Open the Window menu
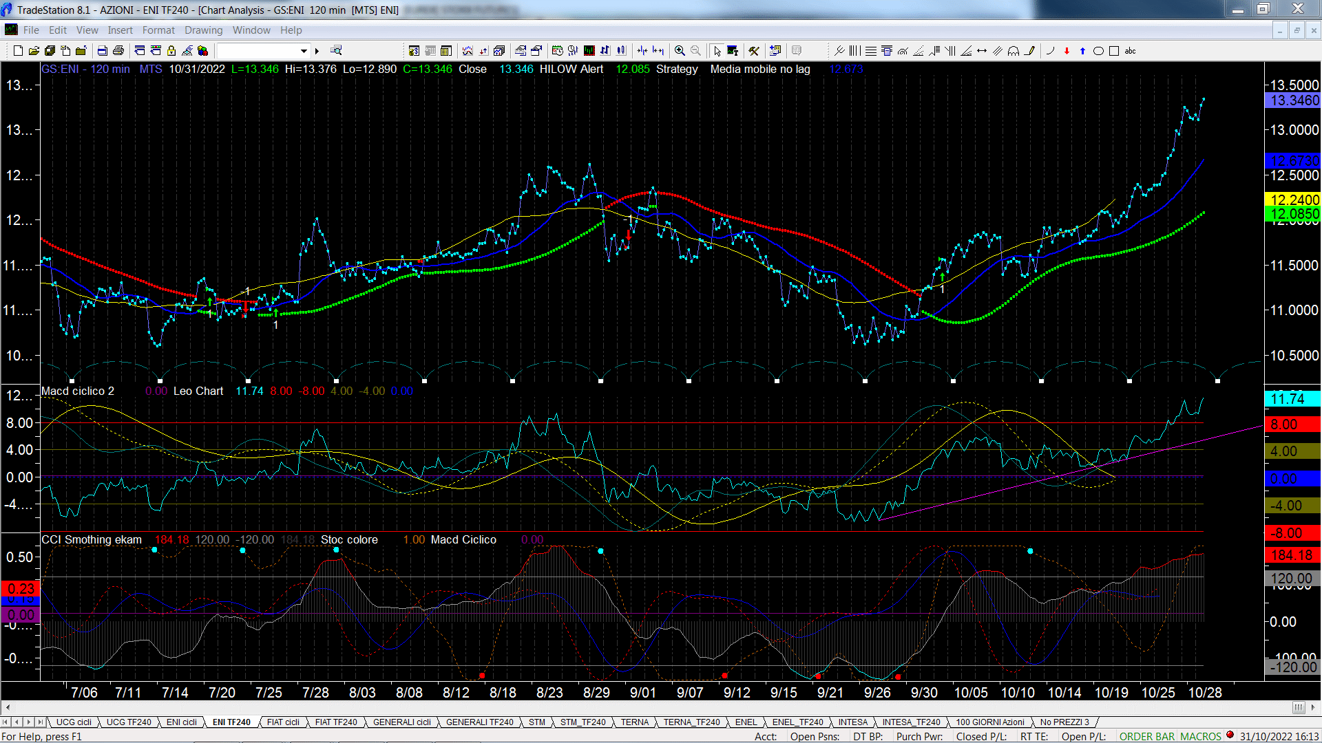The height and width of the screenshot is (743, 1322). click(251, 30)
